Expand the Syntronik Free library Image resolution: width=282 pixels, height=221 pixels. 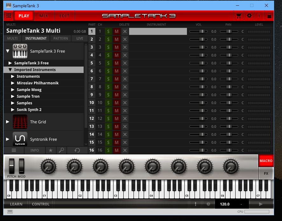8,139
